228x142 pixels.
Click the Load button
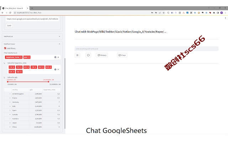(9, 26)
